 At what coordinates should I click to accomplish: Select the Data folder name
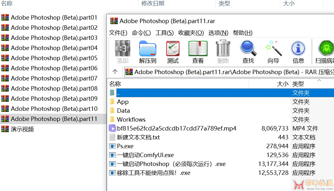pos(123,111)
